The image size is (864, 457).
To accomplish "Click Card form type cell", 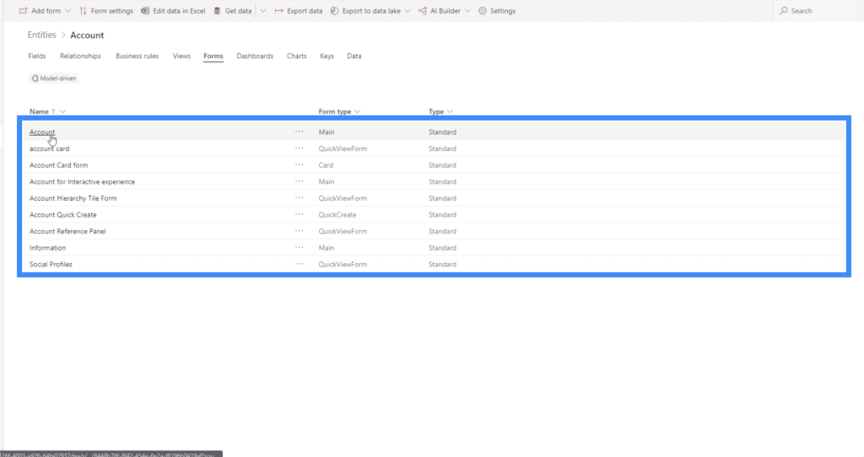I will click(326, 165).
